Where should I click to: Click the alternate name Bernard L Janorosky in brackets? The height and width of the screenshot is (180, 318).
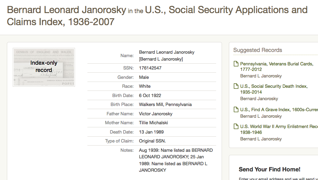tap(161, 59)
